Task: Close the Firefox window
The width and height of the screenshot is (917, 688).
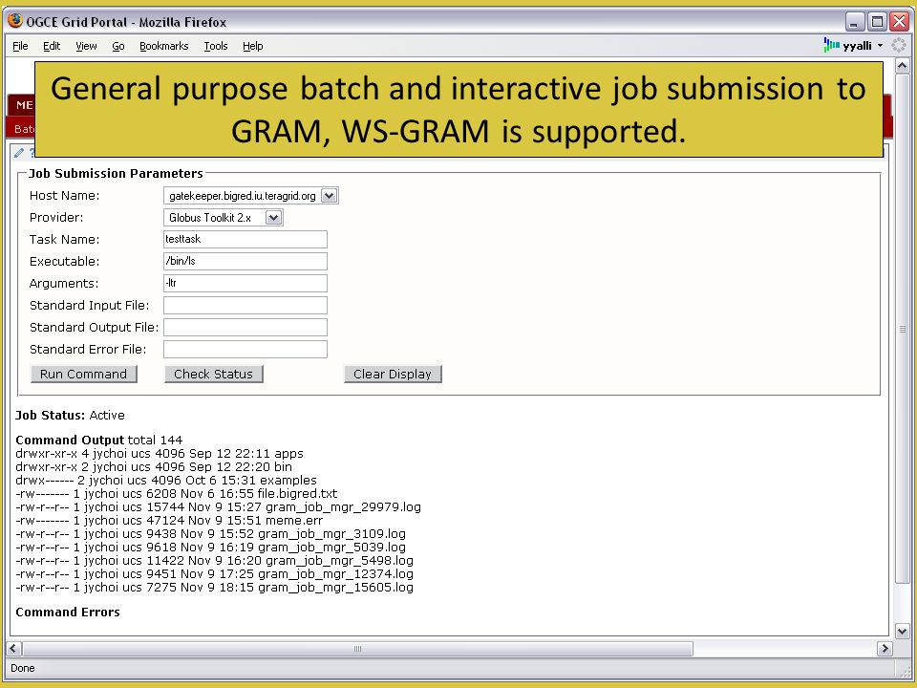Action: tap(899, 22)
